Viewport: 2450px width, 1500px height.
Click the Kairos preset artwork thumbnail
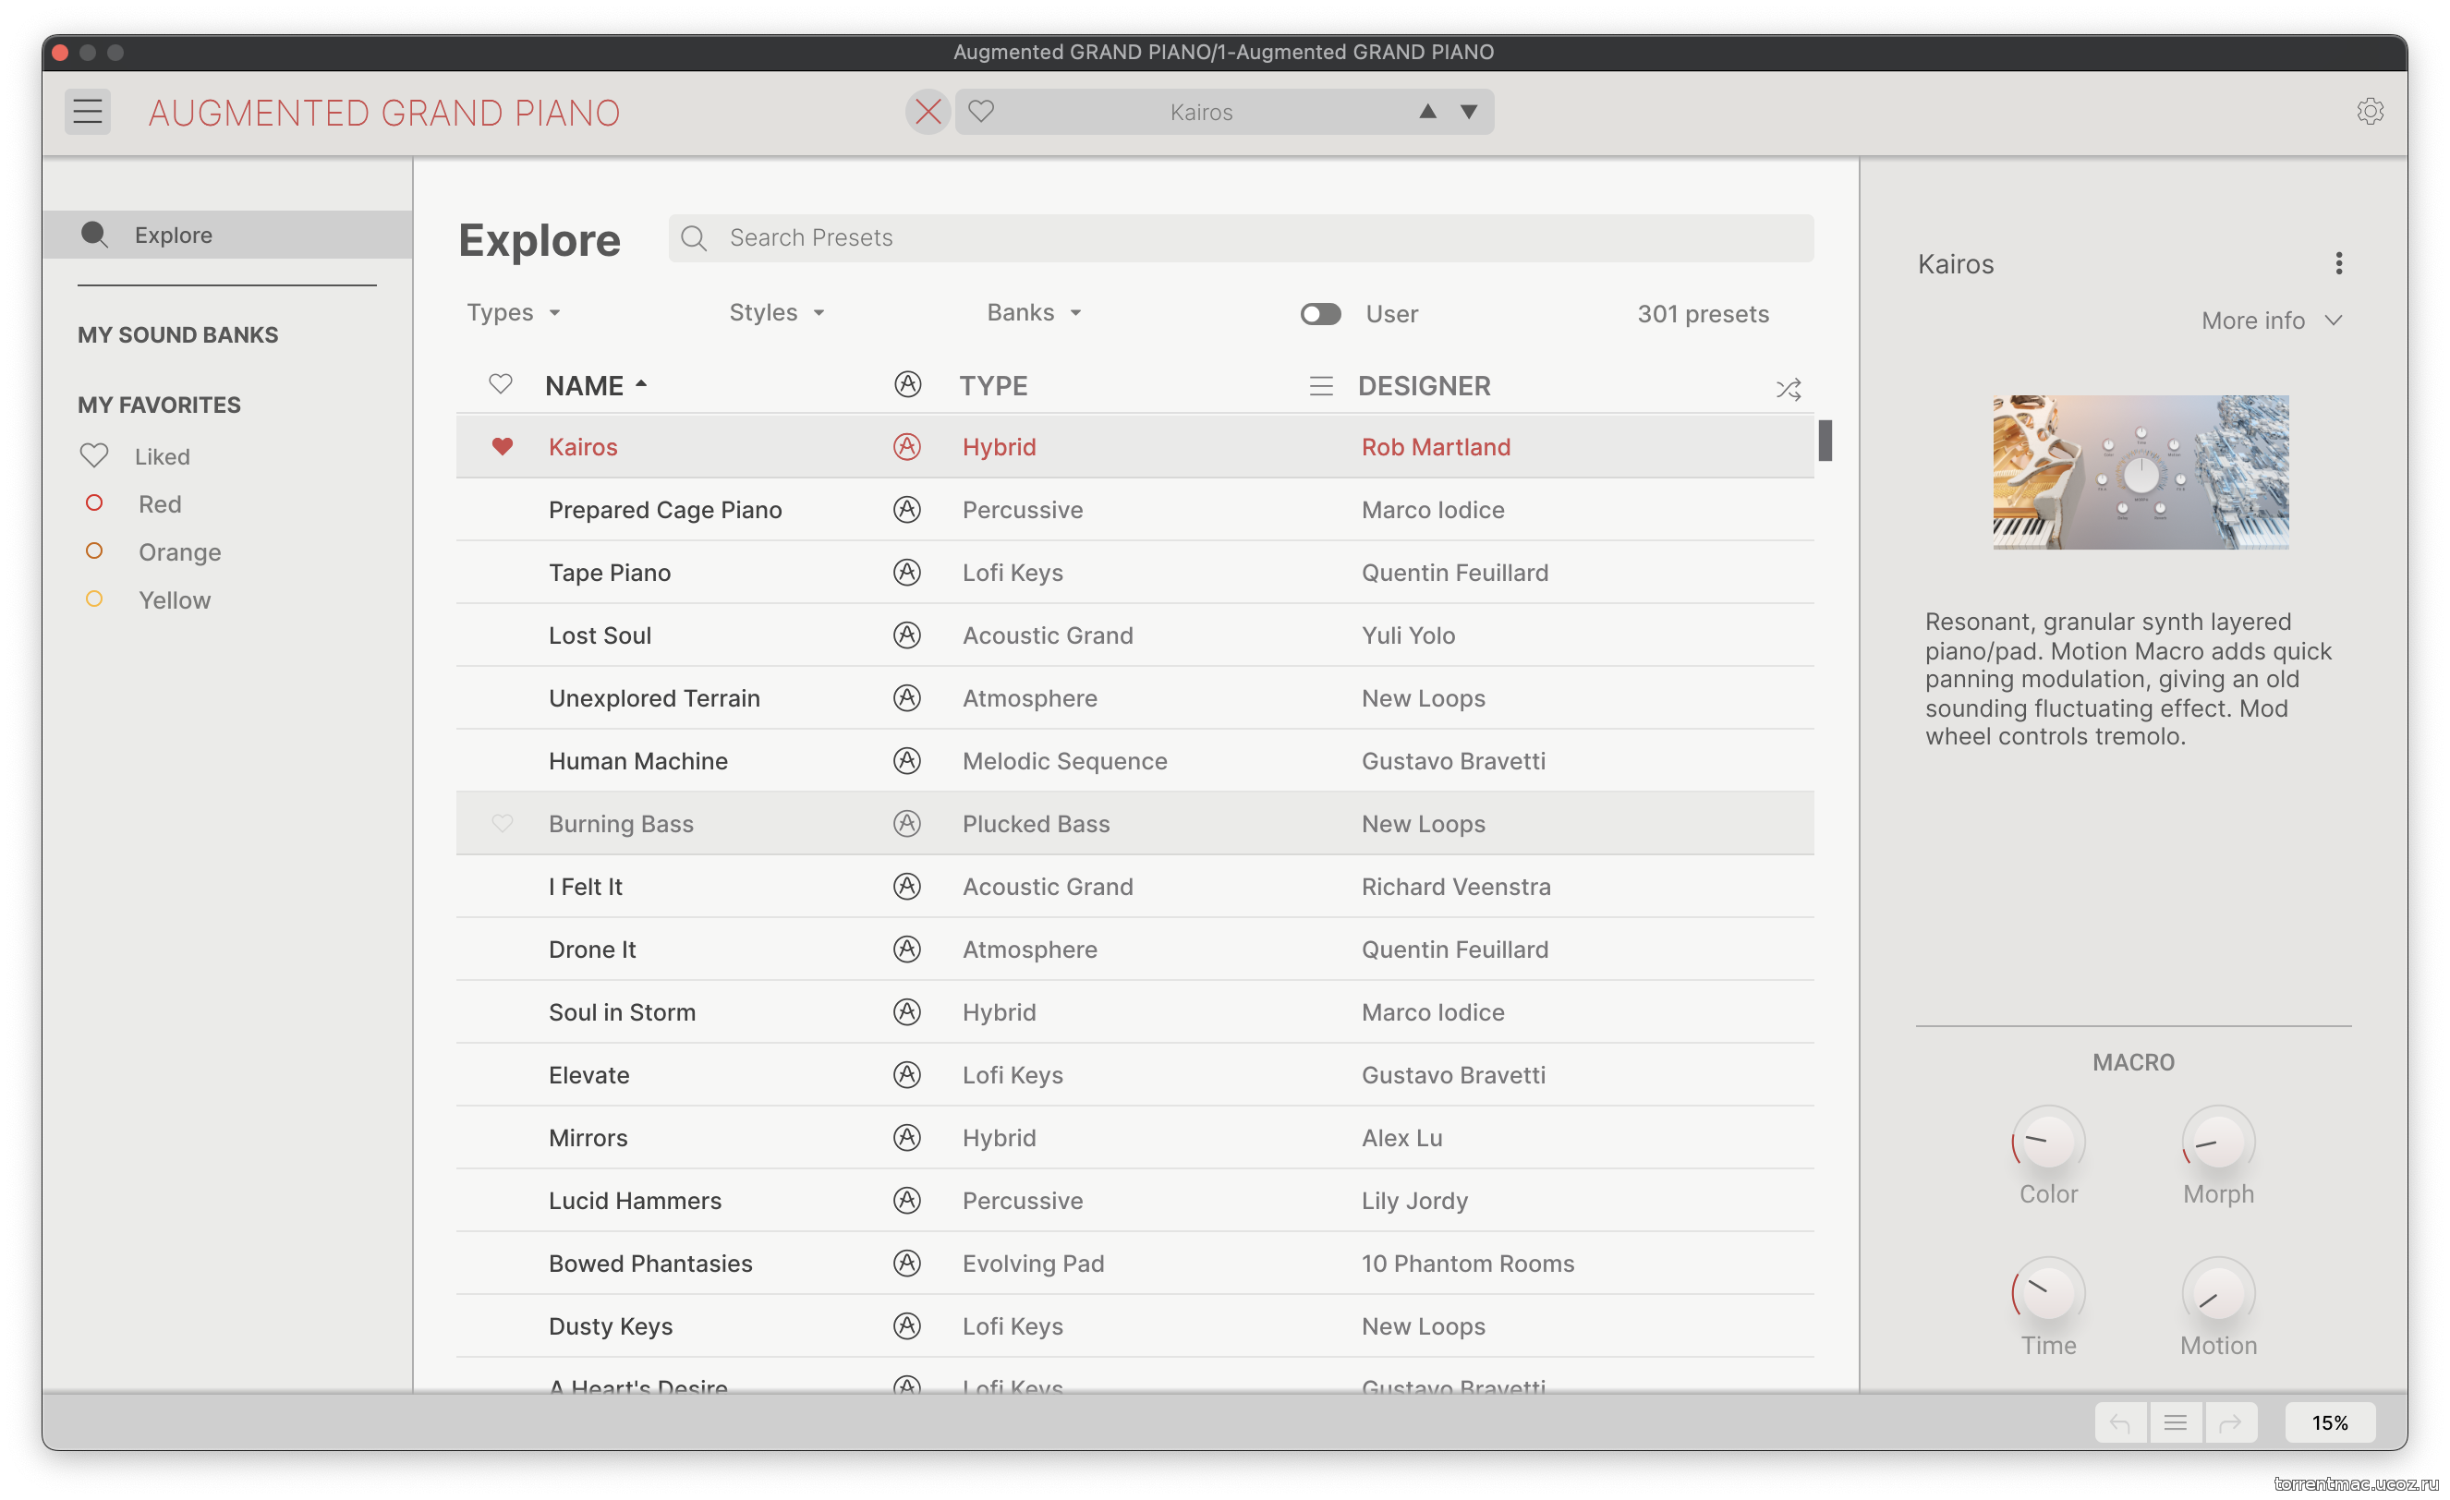click(x=2140, y=471)
